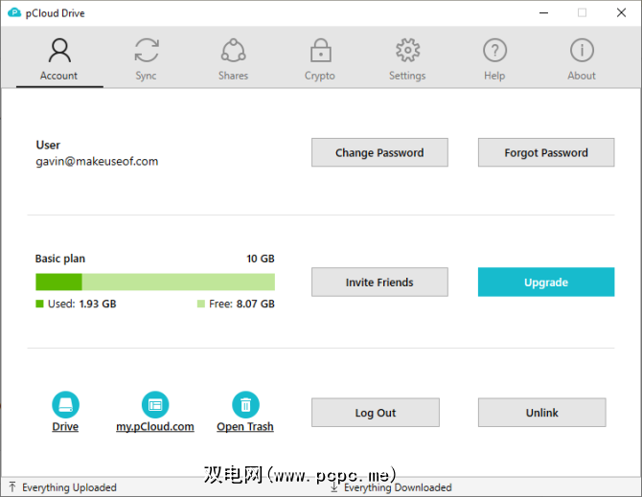
Task: Open the Drive link text
Action: pyautogui.click(x=65, y=427)
